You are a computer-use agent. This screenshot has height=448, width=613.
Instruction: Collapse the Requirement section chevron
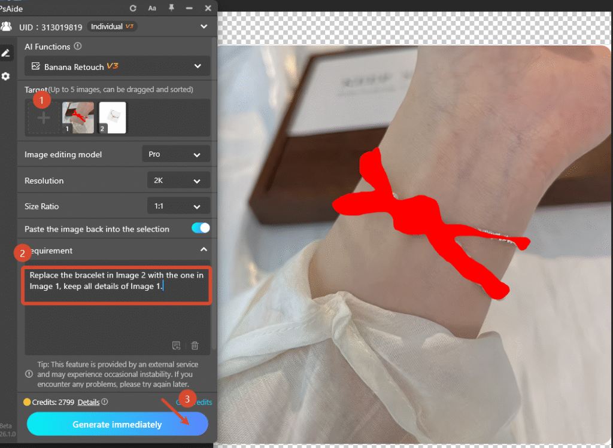tap(204, 251)
